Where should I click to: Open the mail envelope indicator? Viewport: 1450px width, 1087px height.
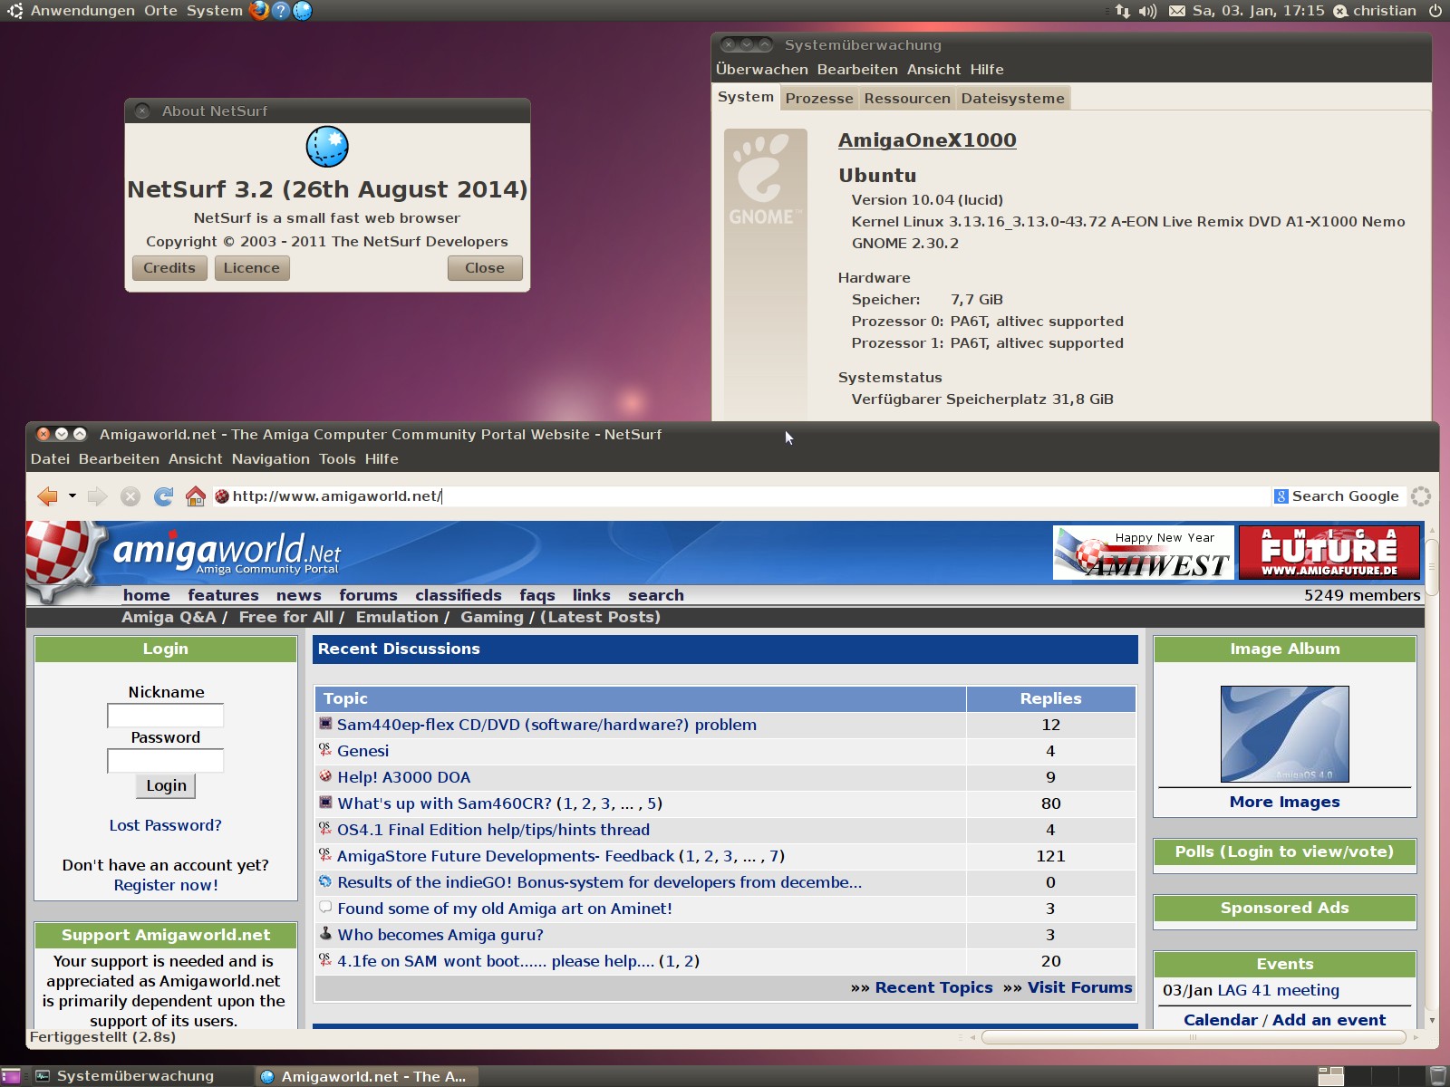pyautogui.click(x=1176, y=11)
